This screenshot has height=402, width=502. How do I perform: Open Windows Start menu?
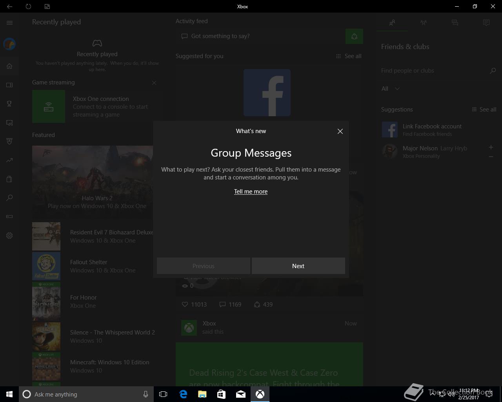click(x=9, y=394)
